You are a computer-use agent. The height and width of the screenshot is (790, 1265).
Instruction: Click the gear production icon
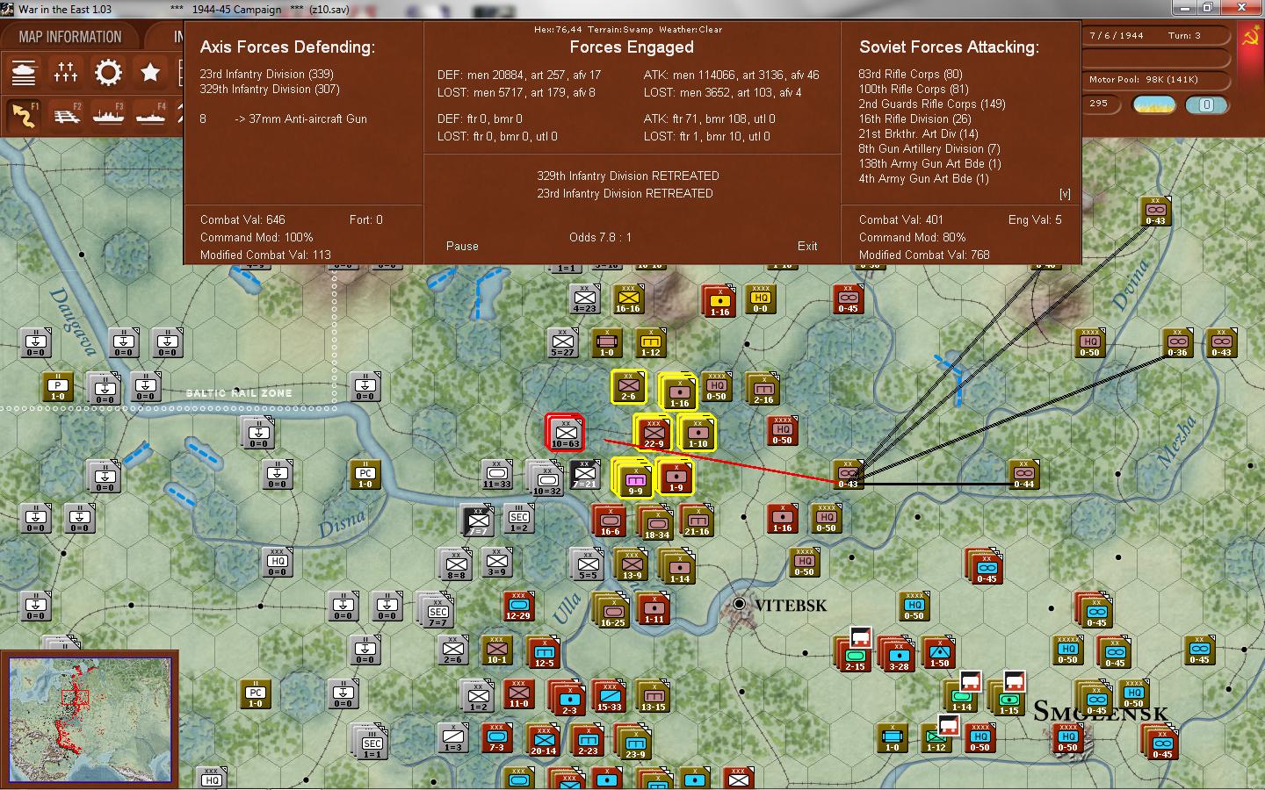pos(108,72)
